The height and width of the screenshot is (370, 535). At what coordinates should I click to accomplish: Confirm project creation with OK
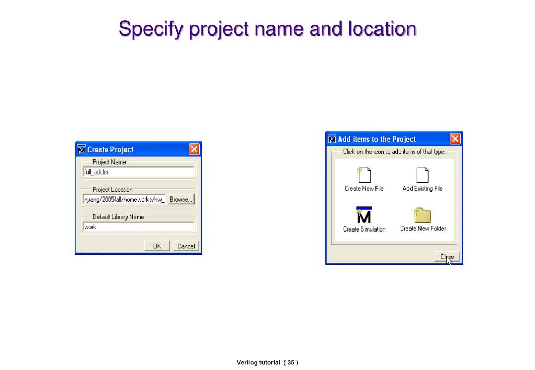pos(157,246)
